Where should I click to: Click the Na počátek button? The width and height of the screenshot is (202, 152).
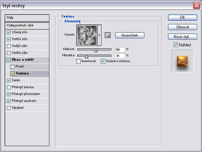tap(130, 35)
